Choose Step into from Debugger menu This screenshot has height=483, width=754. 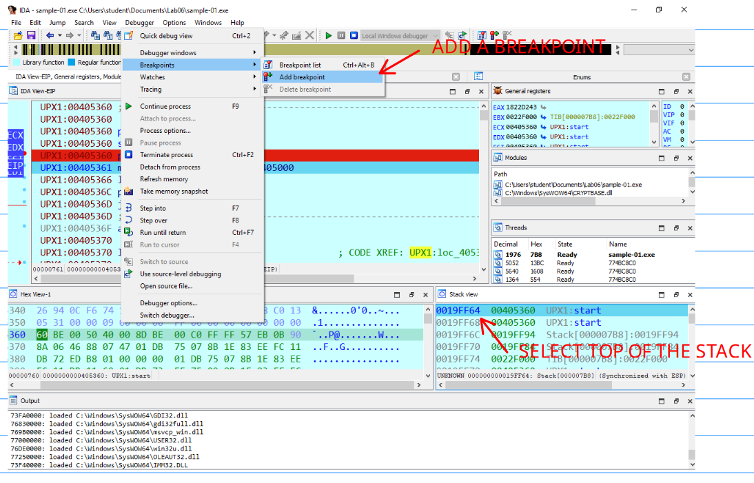(x=192, y=208)
